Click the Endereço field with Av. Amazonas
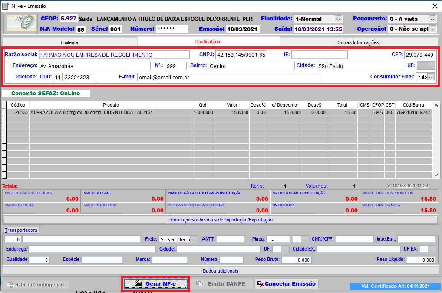Screen dimensions: 442x293 coord(94,66)
